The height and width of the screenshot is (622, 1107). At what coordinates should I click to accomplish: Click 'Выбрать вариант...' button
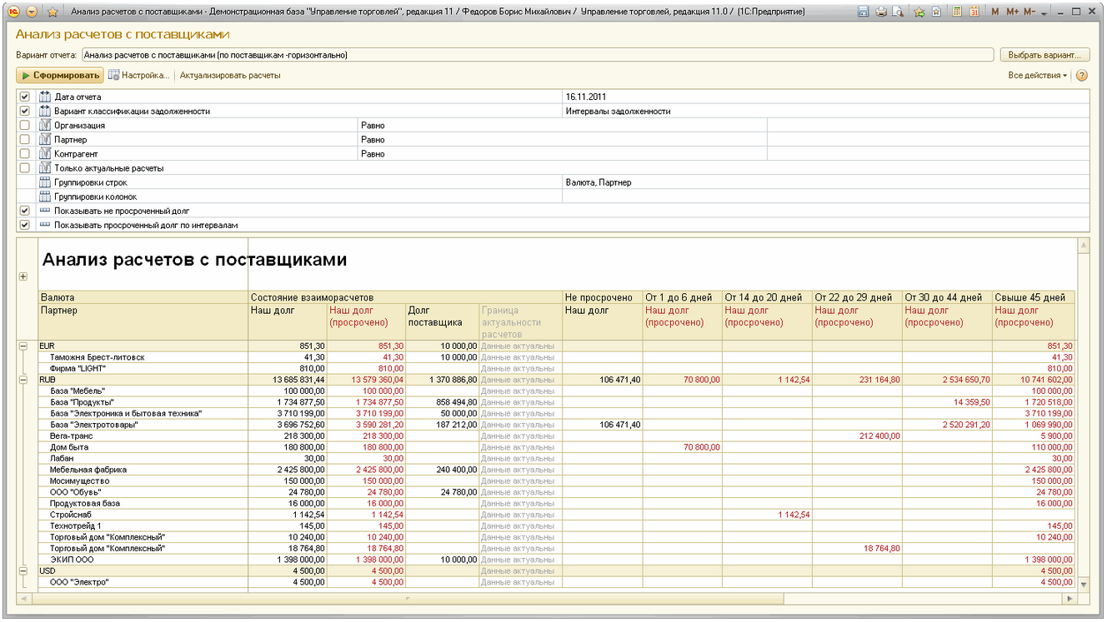pyautogui.click(x=1044, y=55)
